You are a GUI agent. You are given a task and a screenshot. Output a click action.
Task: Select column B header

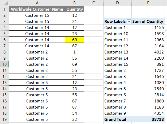pos(74,3)
